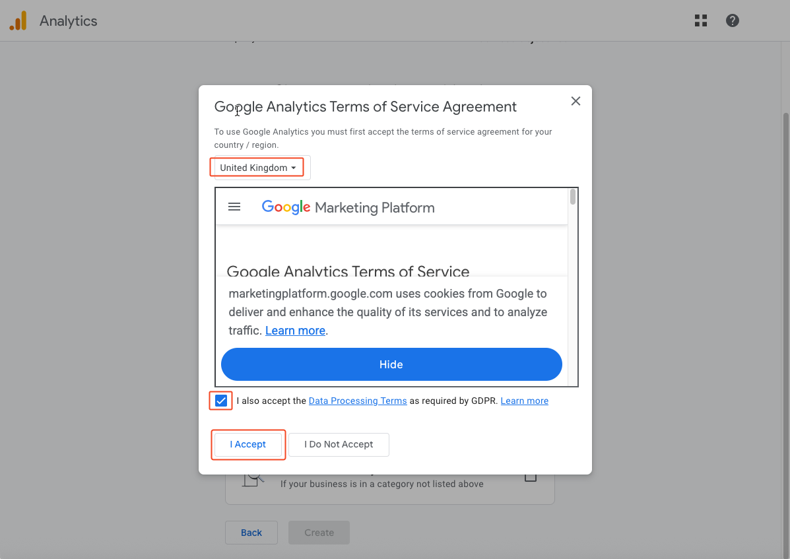Click the I Do Not Accept button
The width and height of the screenshot is (790, 559).
339,445
